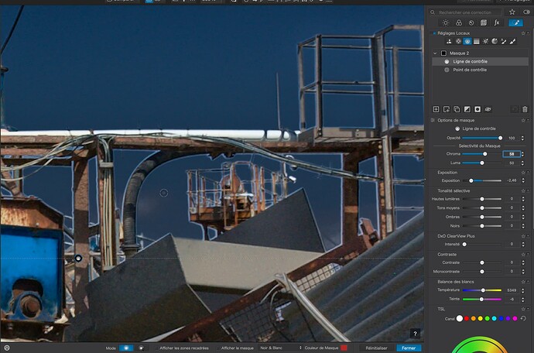The height and width of the screenshot is (353, 534).
Task: Step the Opacité value stepper
Action: (x=522, y=138)
